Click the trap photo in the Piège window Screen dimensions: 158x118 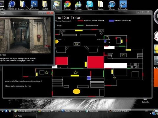pos(25,35)
